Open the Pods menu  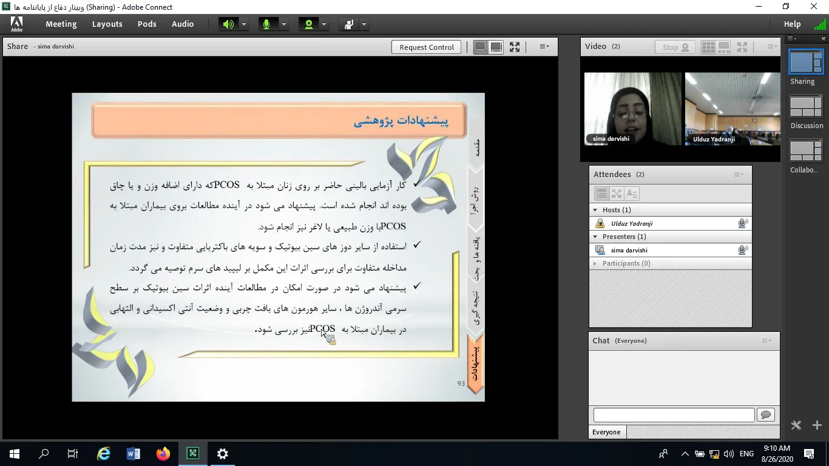147,24
